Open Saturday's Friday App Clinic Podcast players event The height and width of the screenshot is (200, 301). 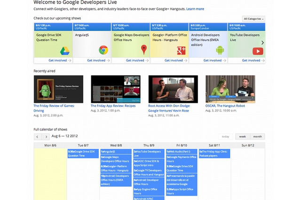click(214, 154)
